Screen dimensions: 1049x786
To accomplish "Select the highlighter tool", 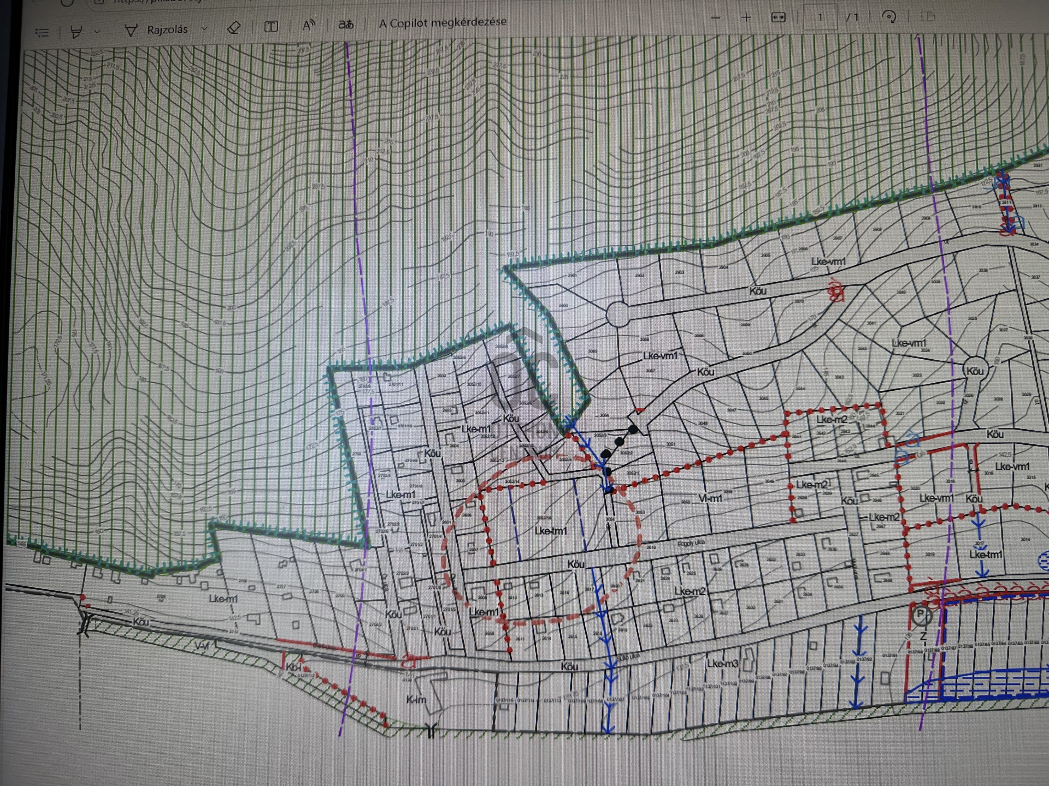I will click(76, 32).
